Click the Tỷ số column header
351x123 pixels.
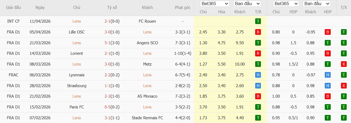tap(112, 8)
